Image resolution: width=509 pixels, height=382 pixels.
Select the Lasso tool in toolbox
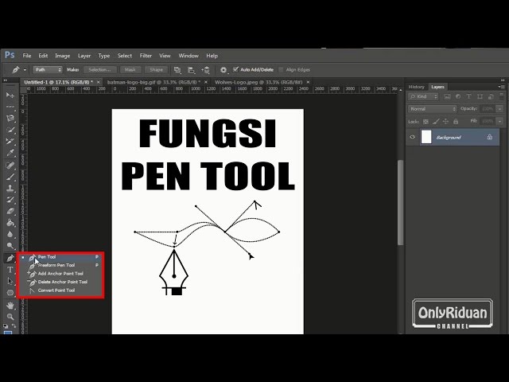(x=10, y=118)
